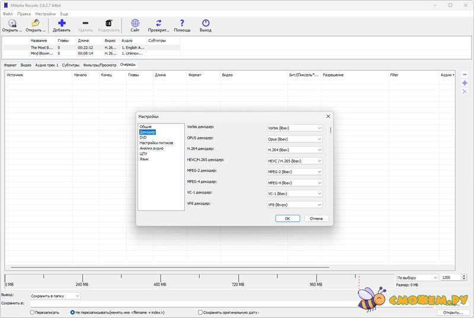Viewport: 474px width, 318px height.
Task: Select Настройки потоков in settings list
Action: point(156,142)
